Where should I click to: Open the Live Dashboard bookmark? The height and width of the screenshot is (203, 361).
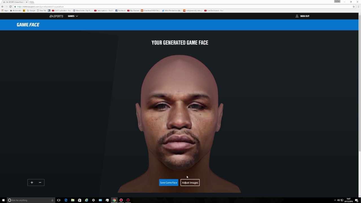214,11
